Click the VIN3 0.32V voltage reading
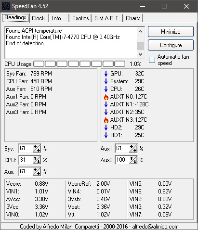This screenshot has height=230, width=198. [x=150, y=207]
